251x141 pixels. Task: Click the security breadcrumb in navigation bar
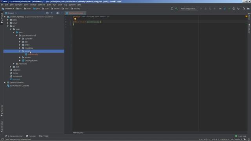click(75, 9)
